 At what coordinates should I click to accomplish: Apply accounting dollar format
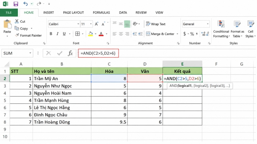click(184, 34)
